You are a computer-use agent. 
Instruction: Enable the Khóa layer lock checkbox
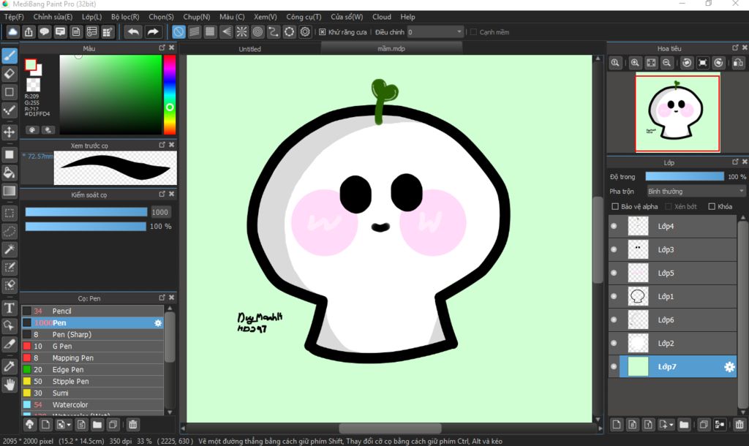coord(712,206)
